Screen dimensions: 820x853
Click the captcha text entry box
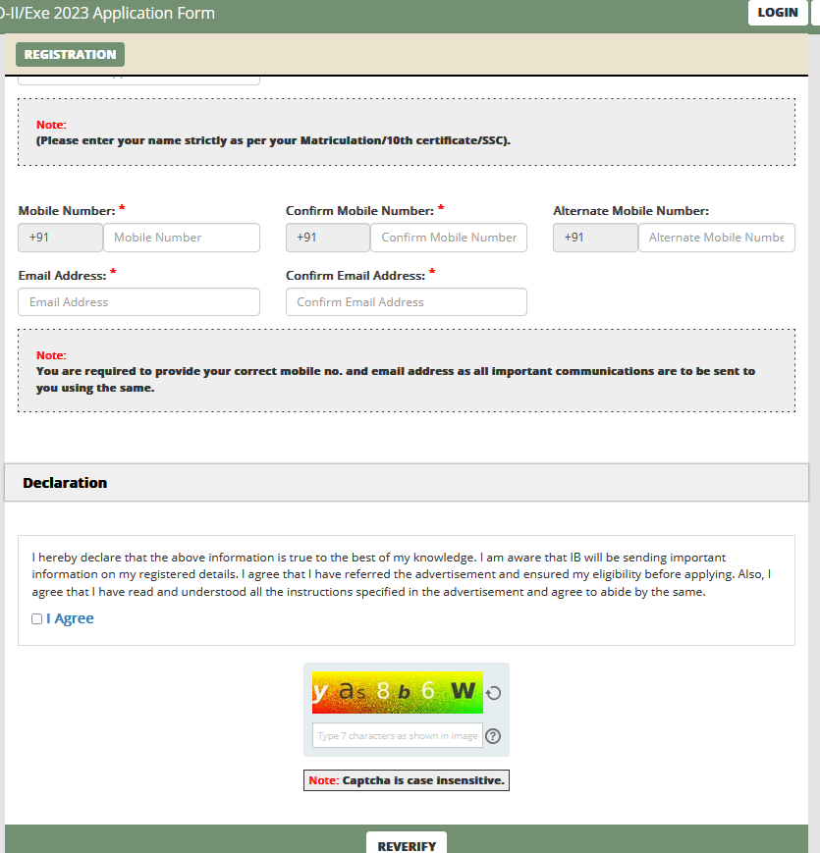point(398,736)
